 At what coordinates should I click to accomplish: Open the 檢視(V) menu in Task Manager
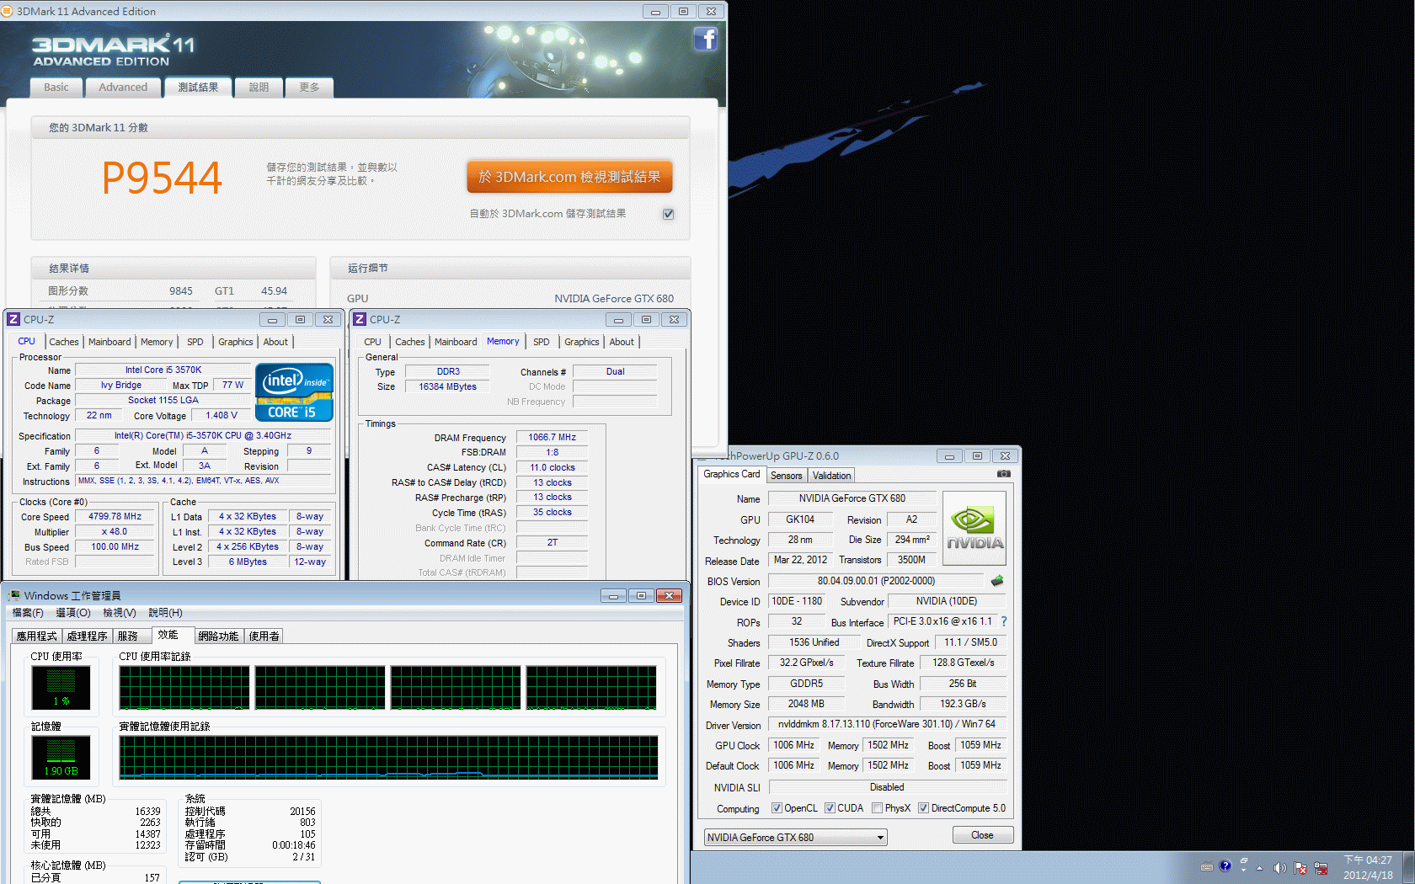point(120,613)
